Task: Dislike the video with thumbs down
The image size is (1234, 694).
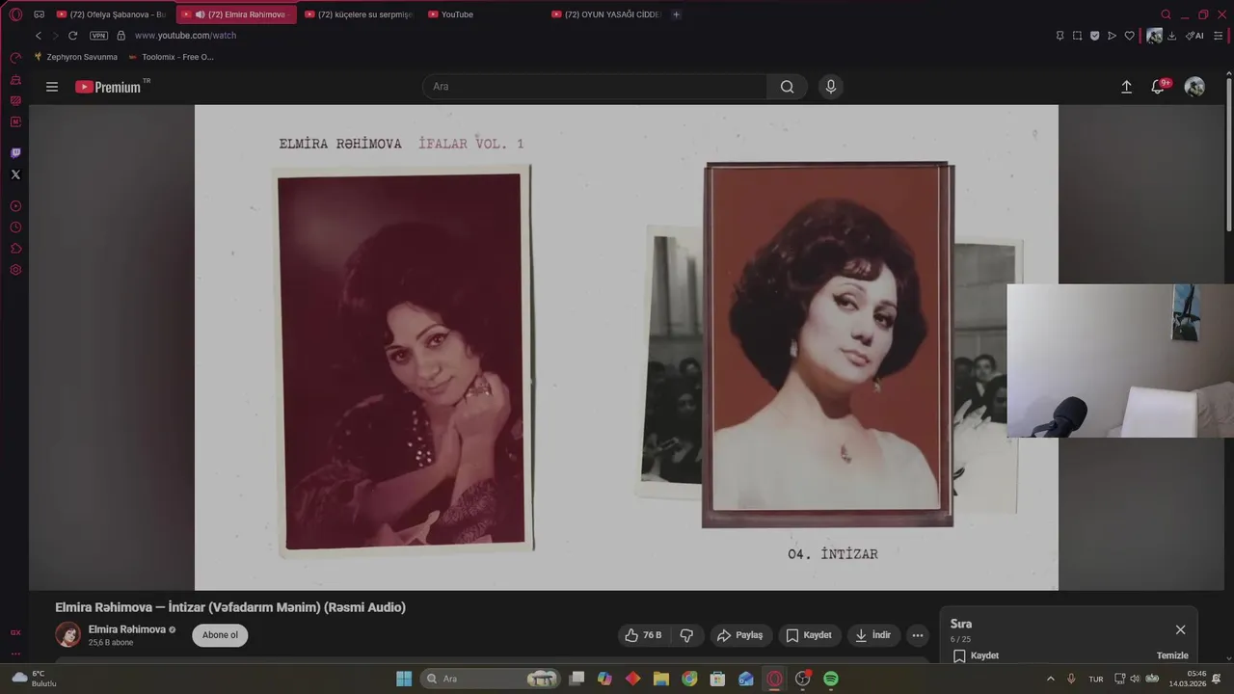Action: click(x=686, y=635)
